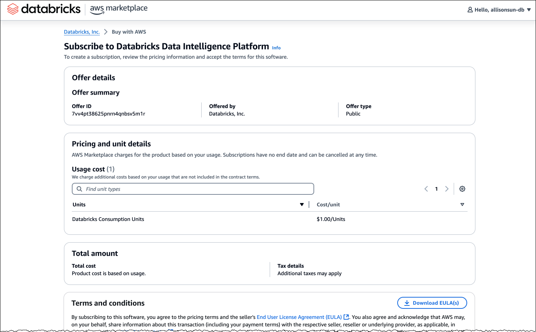Viewport: 536px width, 332px height.
Task: Sort table by Cost/unit column arrow
Action: click(462, 205)
